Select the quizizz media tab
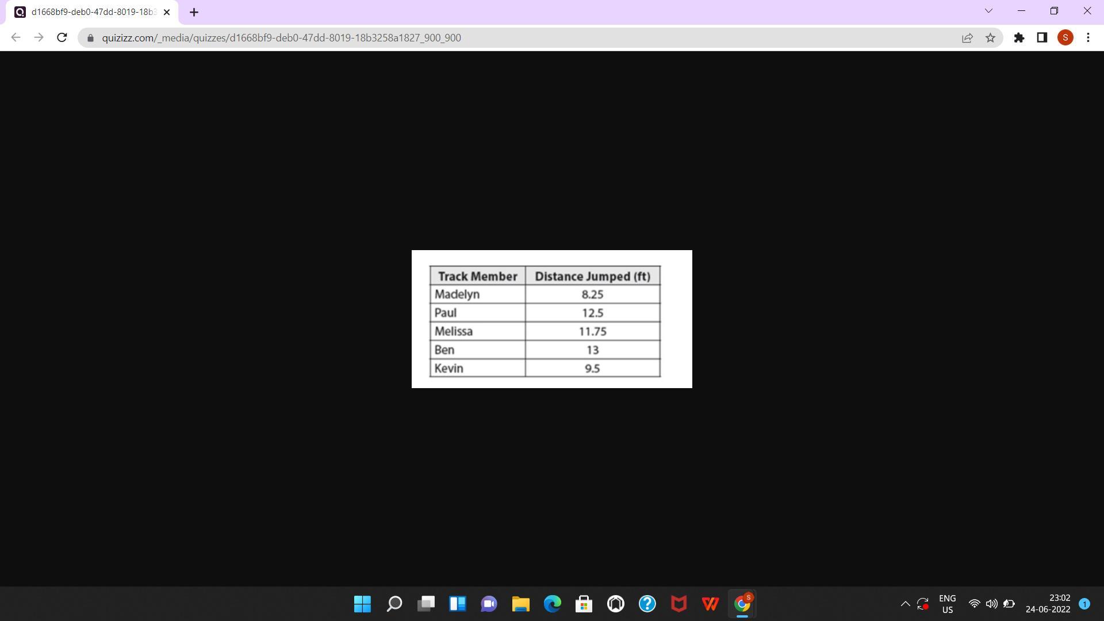Image resolution: width=1104 pixels, height=621 pixels. (x=92, y=12)
